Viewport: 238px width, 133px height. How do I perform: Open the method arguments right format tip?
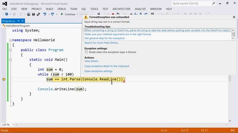(x=118, y=34)
